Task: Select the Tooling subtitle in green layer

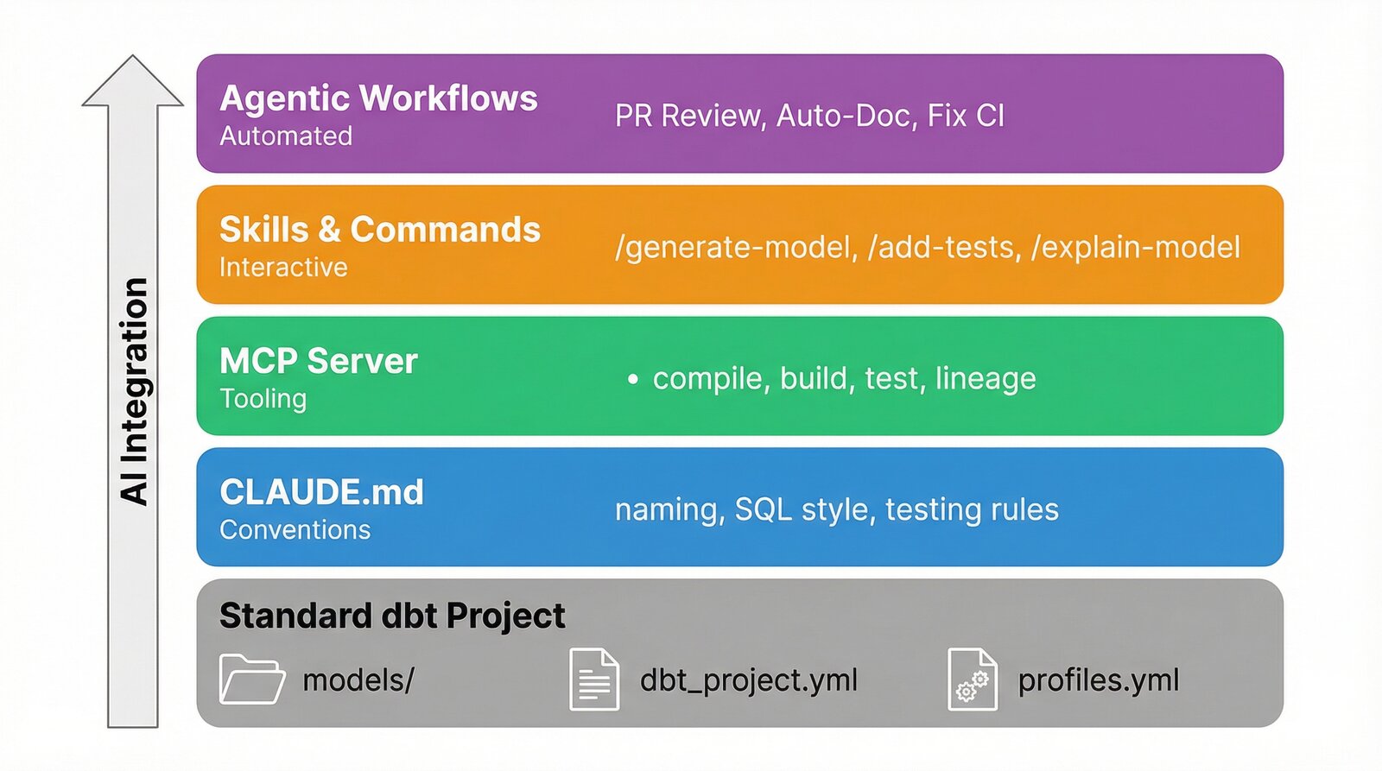Action: click(263, 399)
